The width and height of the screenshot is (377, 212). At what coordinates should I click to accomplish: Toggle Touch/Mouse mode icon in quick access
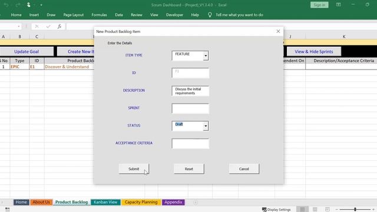[29, 5]
